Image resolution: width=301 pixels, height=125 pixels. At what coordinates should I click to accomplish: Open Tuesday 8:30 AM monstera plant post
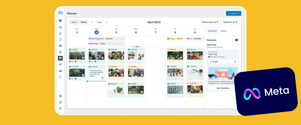116,90
